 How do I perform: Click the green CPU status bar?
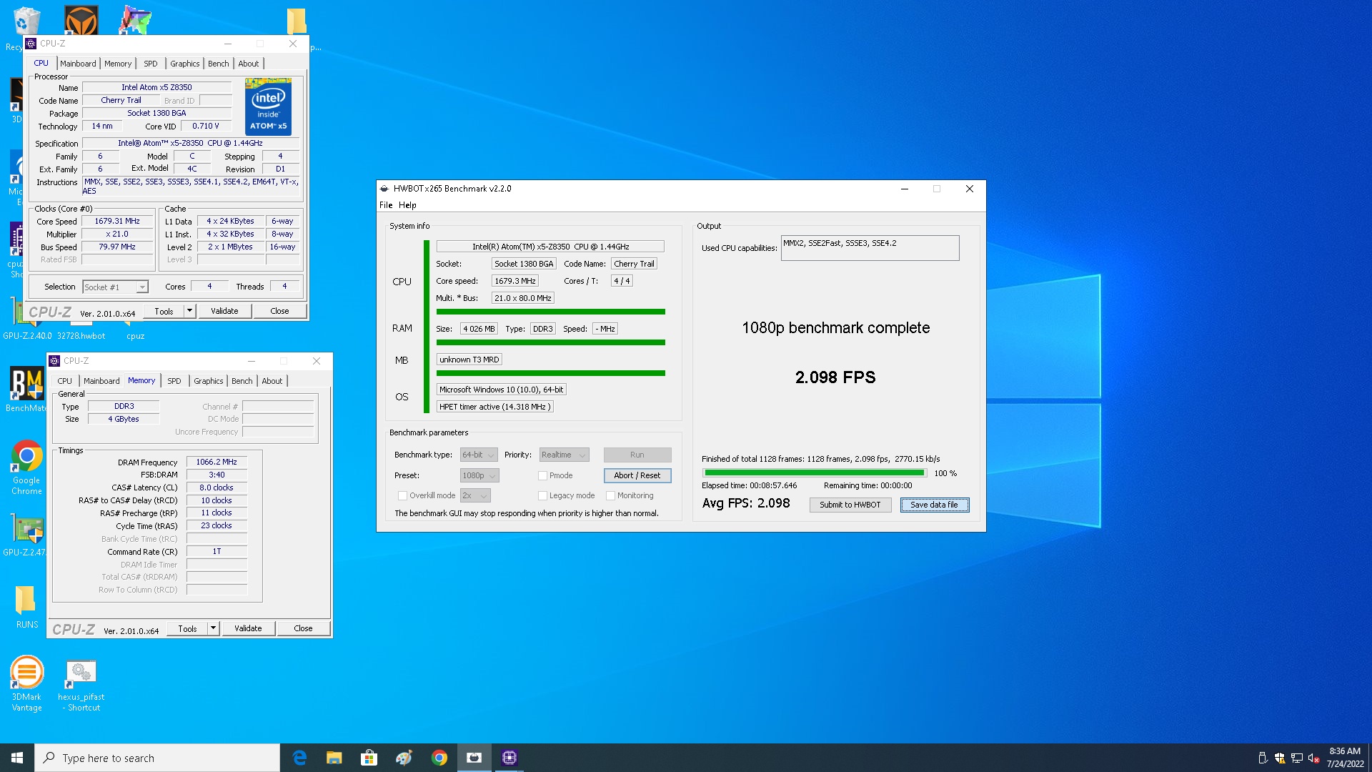550,312
